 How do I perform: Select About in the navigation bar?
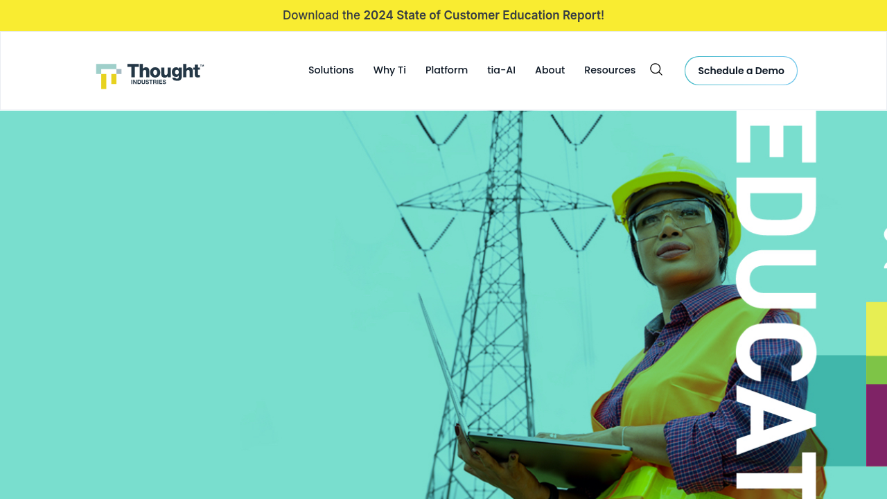click(x=550, y=70)
